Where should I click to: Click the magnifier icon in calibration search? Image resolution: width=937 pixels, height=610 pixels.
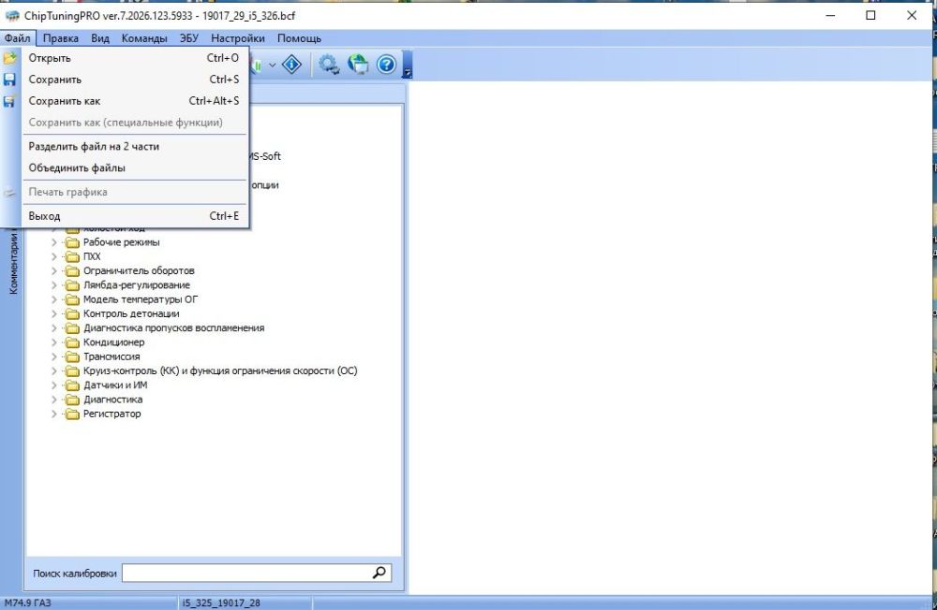[379, 573]
